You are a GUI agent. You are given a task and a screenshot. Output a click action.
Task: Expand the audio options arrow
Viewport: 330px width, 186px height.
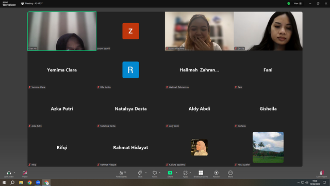(x=14, y=173)
